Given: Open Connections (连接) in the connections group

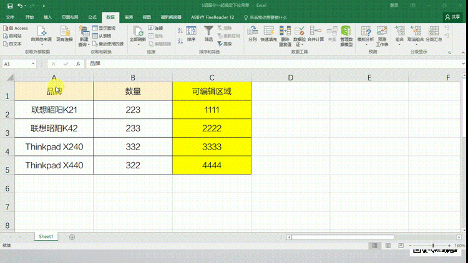Looking at the screenshot, I should tap(155, 28).
